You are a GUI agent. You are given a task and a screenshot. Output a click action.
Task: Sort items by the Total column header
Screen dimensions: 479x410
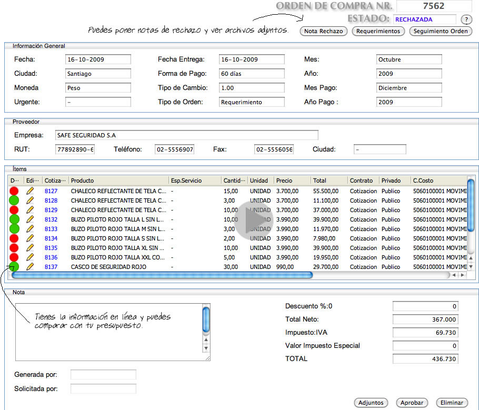pos(329,181)
